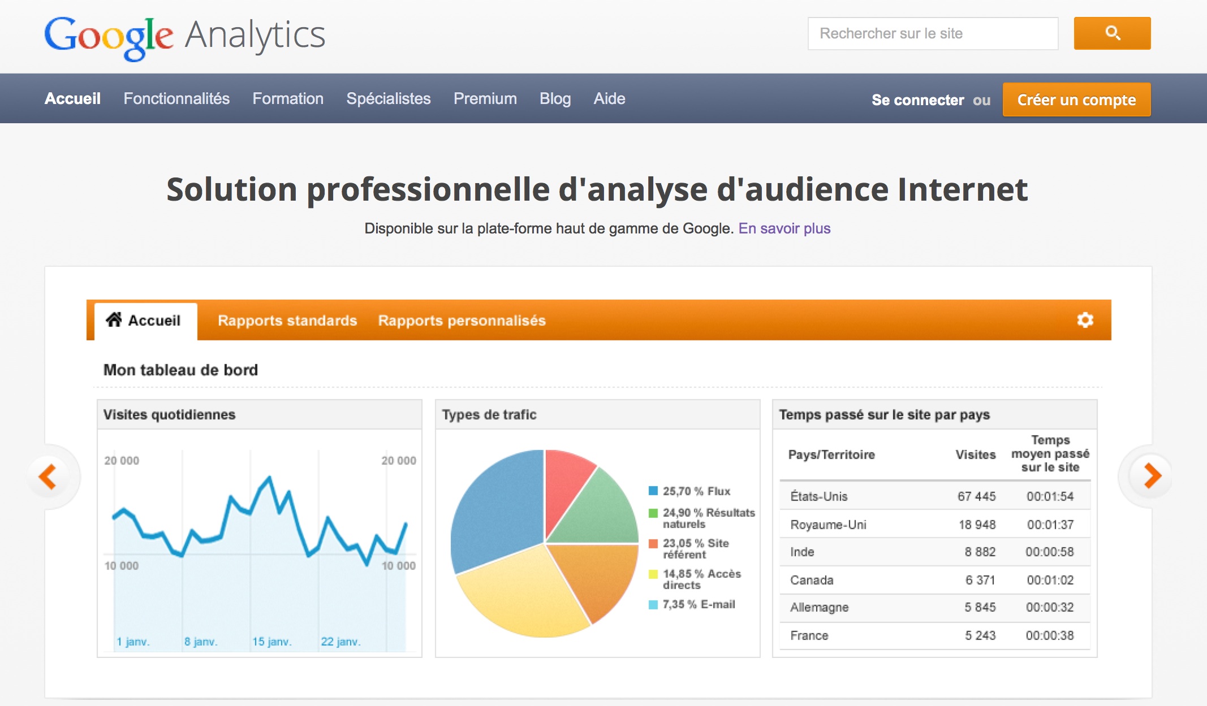1207x706 pixels.
Task: Open the Premium navigation link
Action: (x=485, y=99)
